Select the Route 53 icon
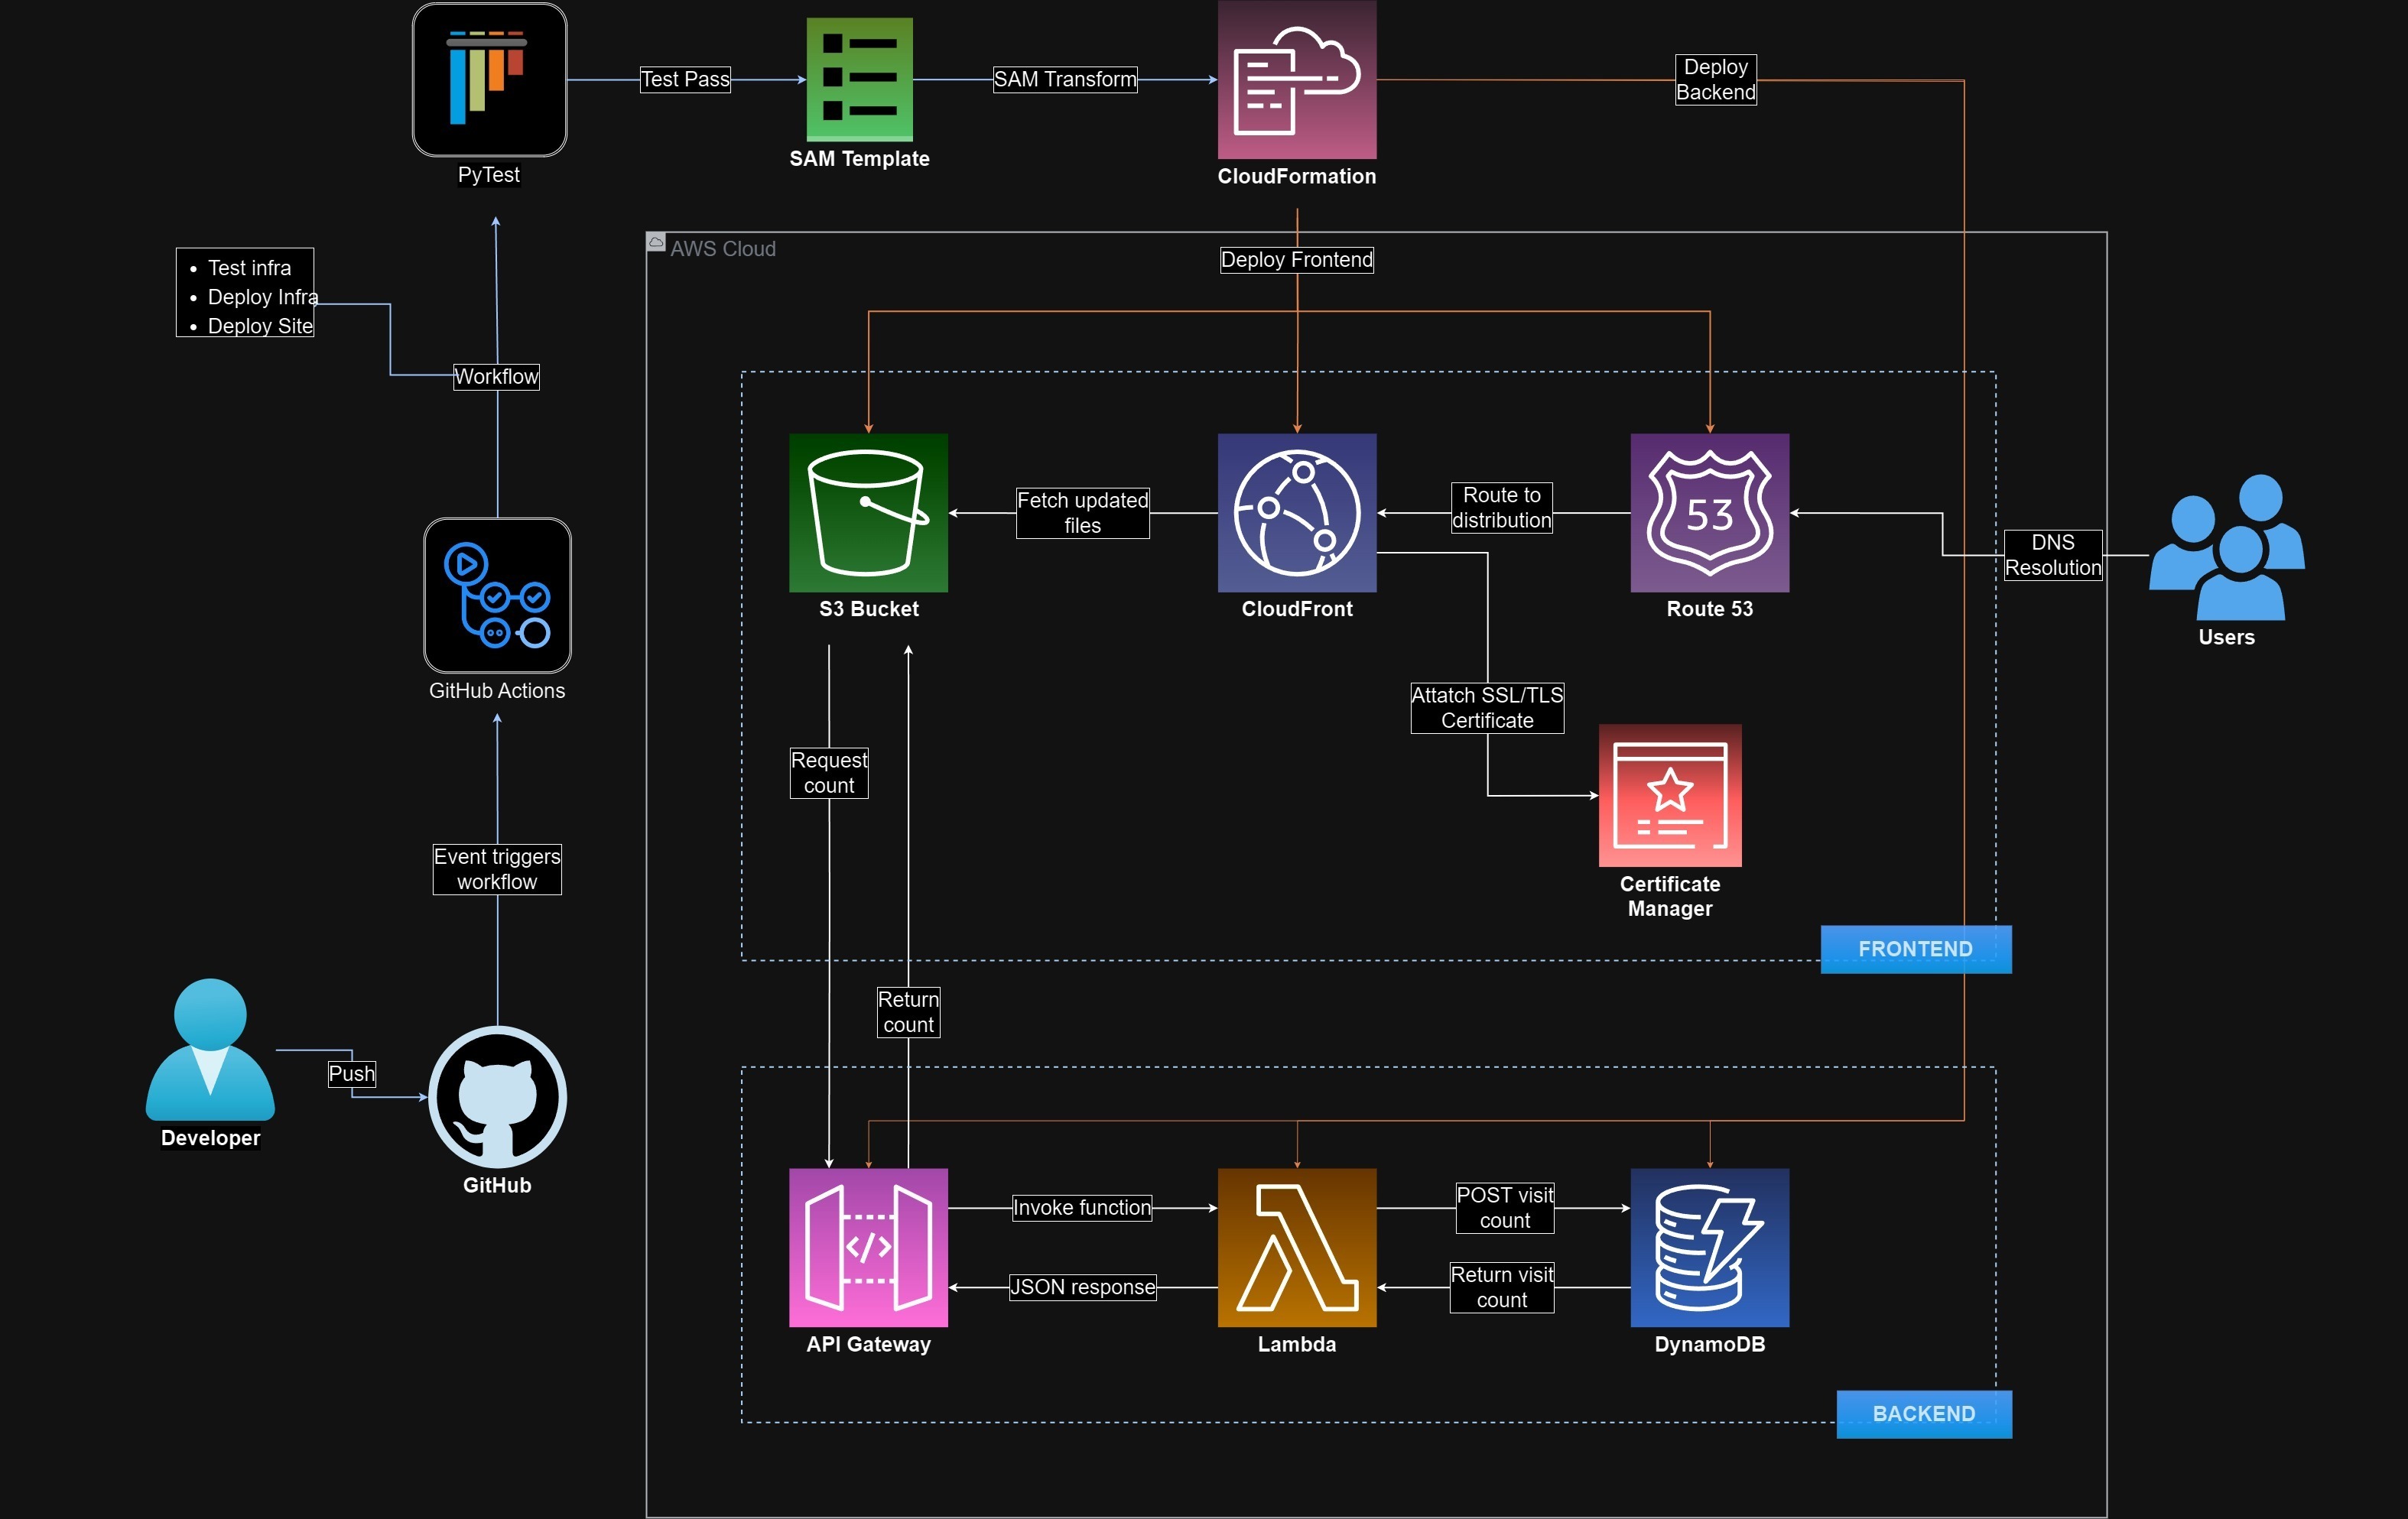The image size is (2408, 1519). point(1709,512)
